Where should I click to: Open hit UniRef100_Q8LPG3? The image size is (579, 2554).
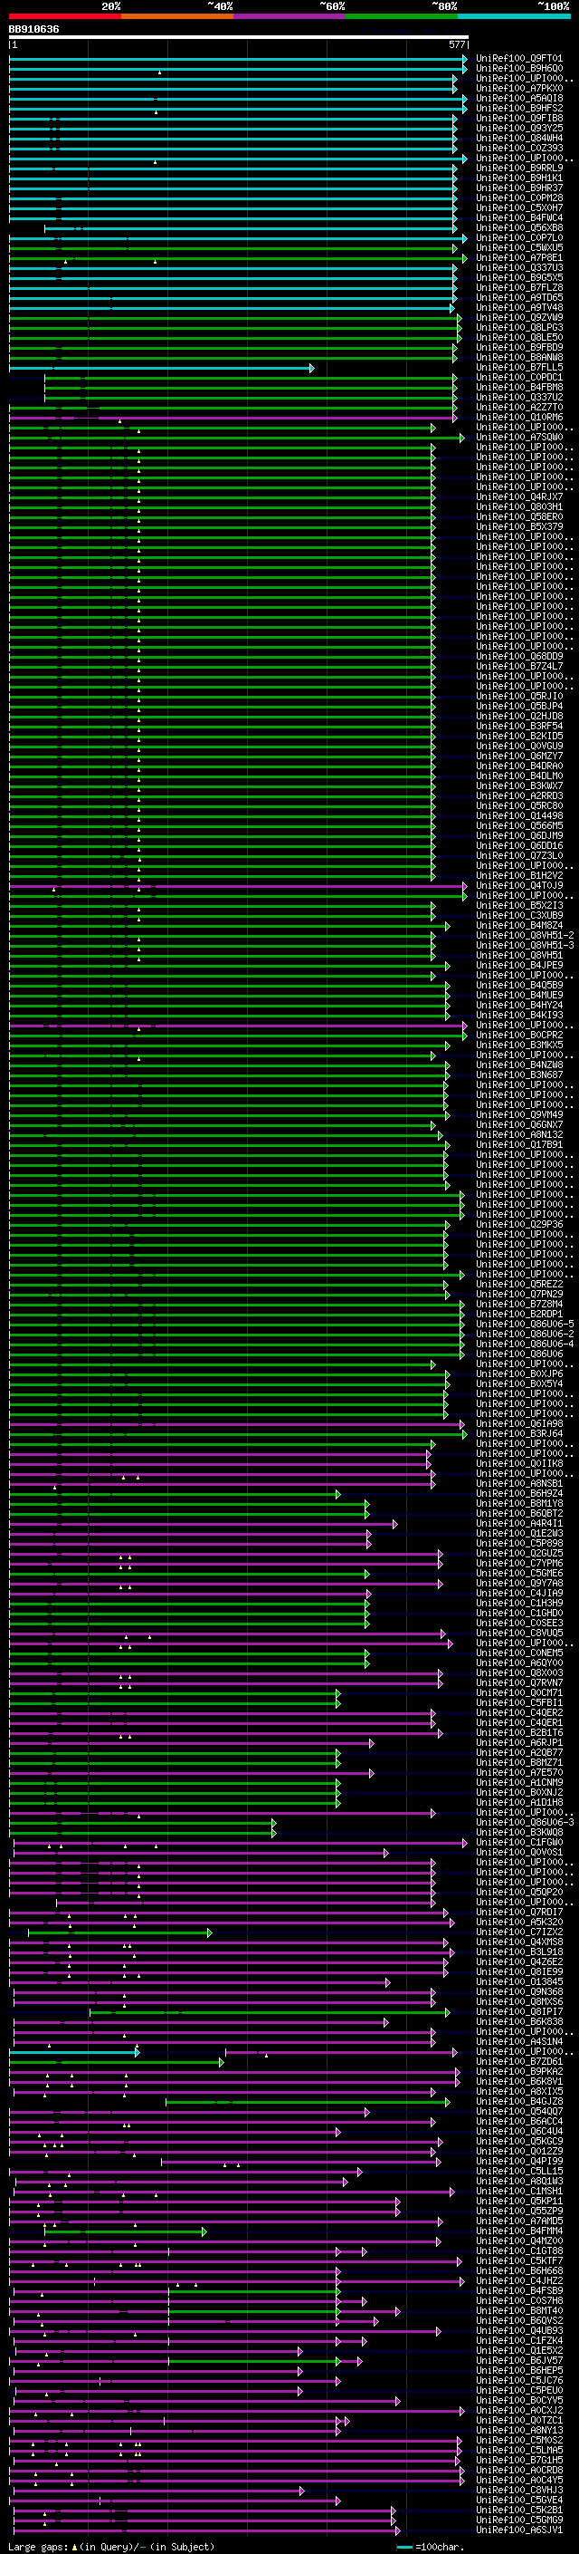point(519,327)
